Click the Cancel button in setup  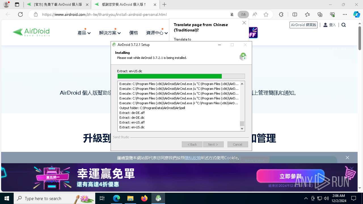tap(238, 144)
